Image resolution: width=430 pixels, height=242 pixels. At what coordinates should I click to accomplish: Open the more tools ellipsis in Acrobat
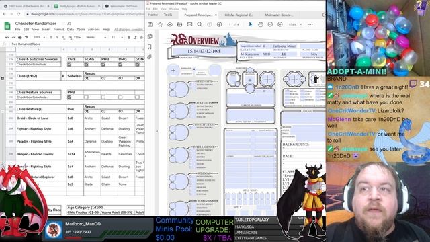point(310,24)
